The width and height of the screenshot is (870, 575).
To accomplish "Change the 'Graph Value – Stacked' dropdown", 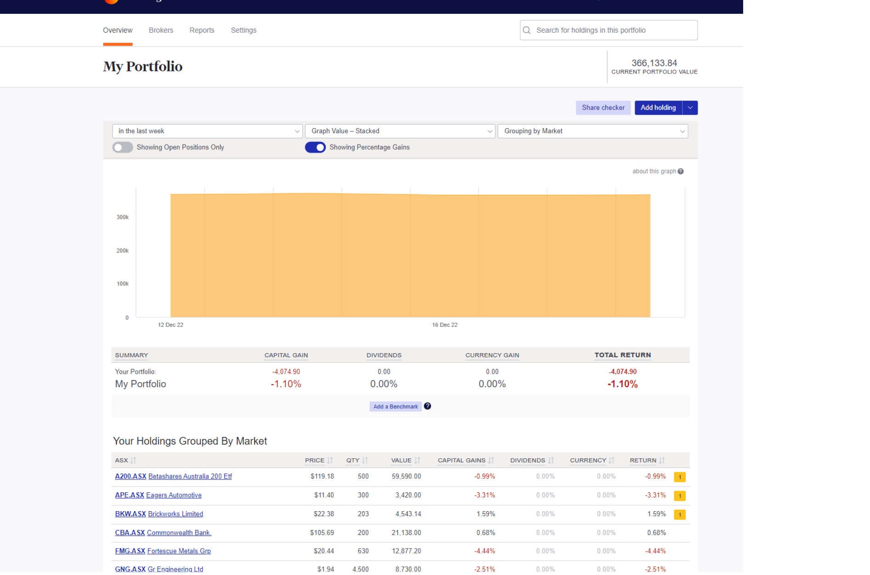I will click(399, 131).
